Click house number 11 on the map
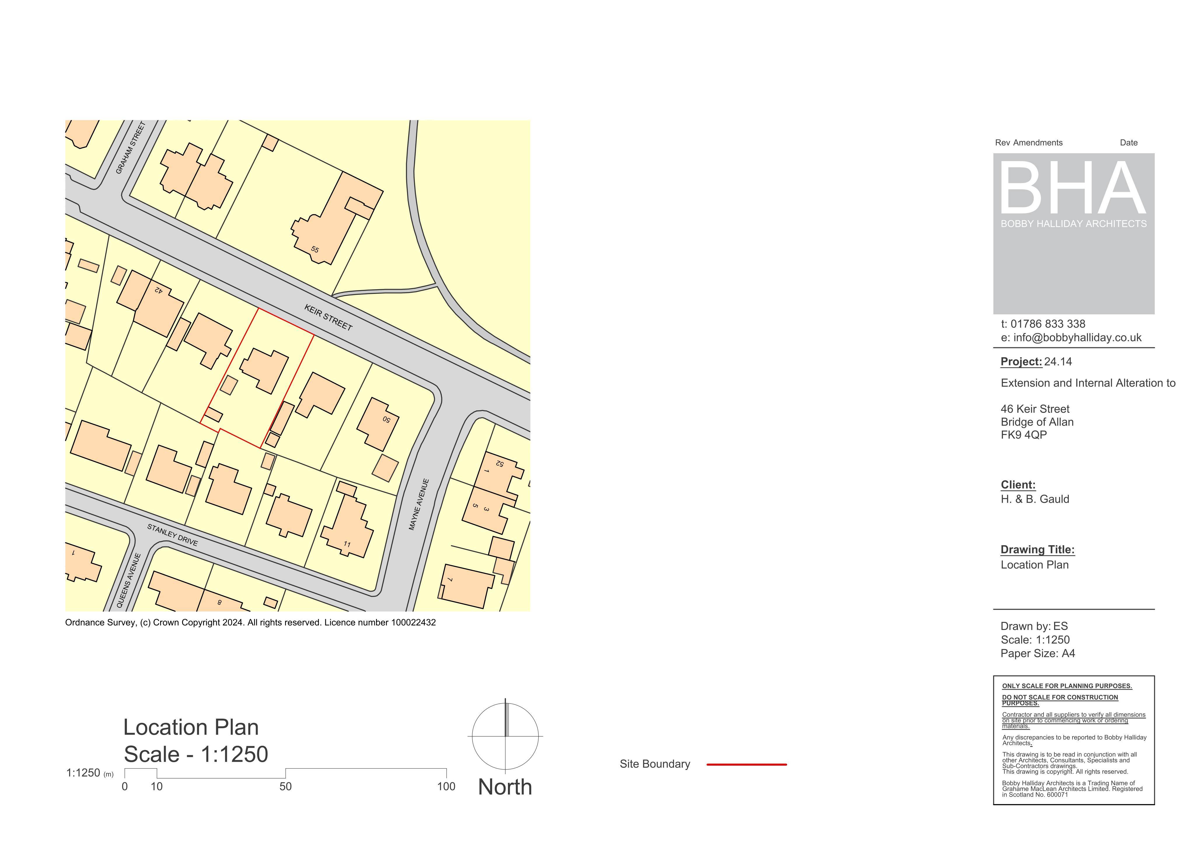The width and height of the screenshot is (1195, 845). 347,545
